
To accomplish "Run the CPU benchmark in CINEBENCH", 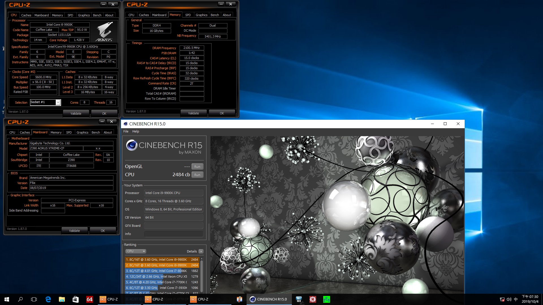I will click(x=197, y=175).
